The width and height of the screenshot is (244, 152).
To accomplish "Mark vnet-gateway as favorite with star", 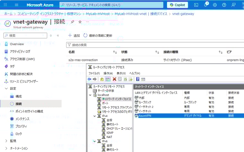I will point(80,22).
